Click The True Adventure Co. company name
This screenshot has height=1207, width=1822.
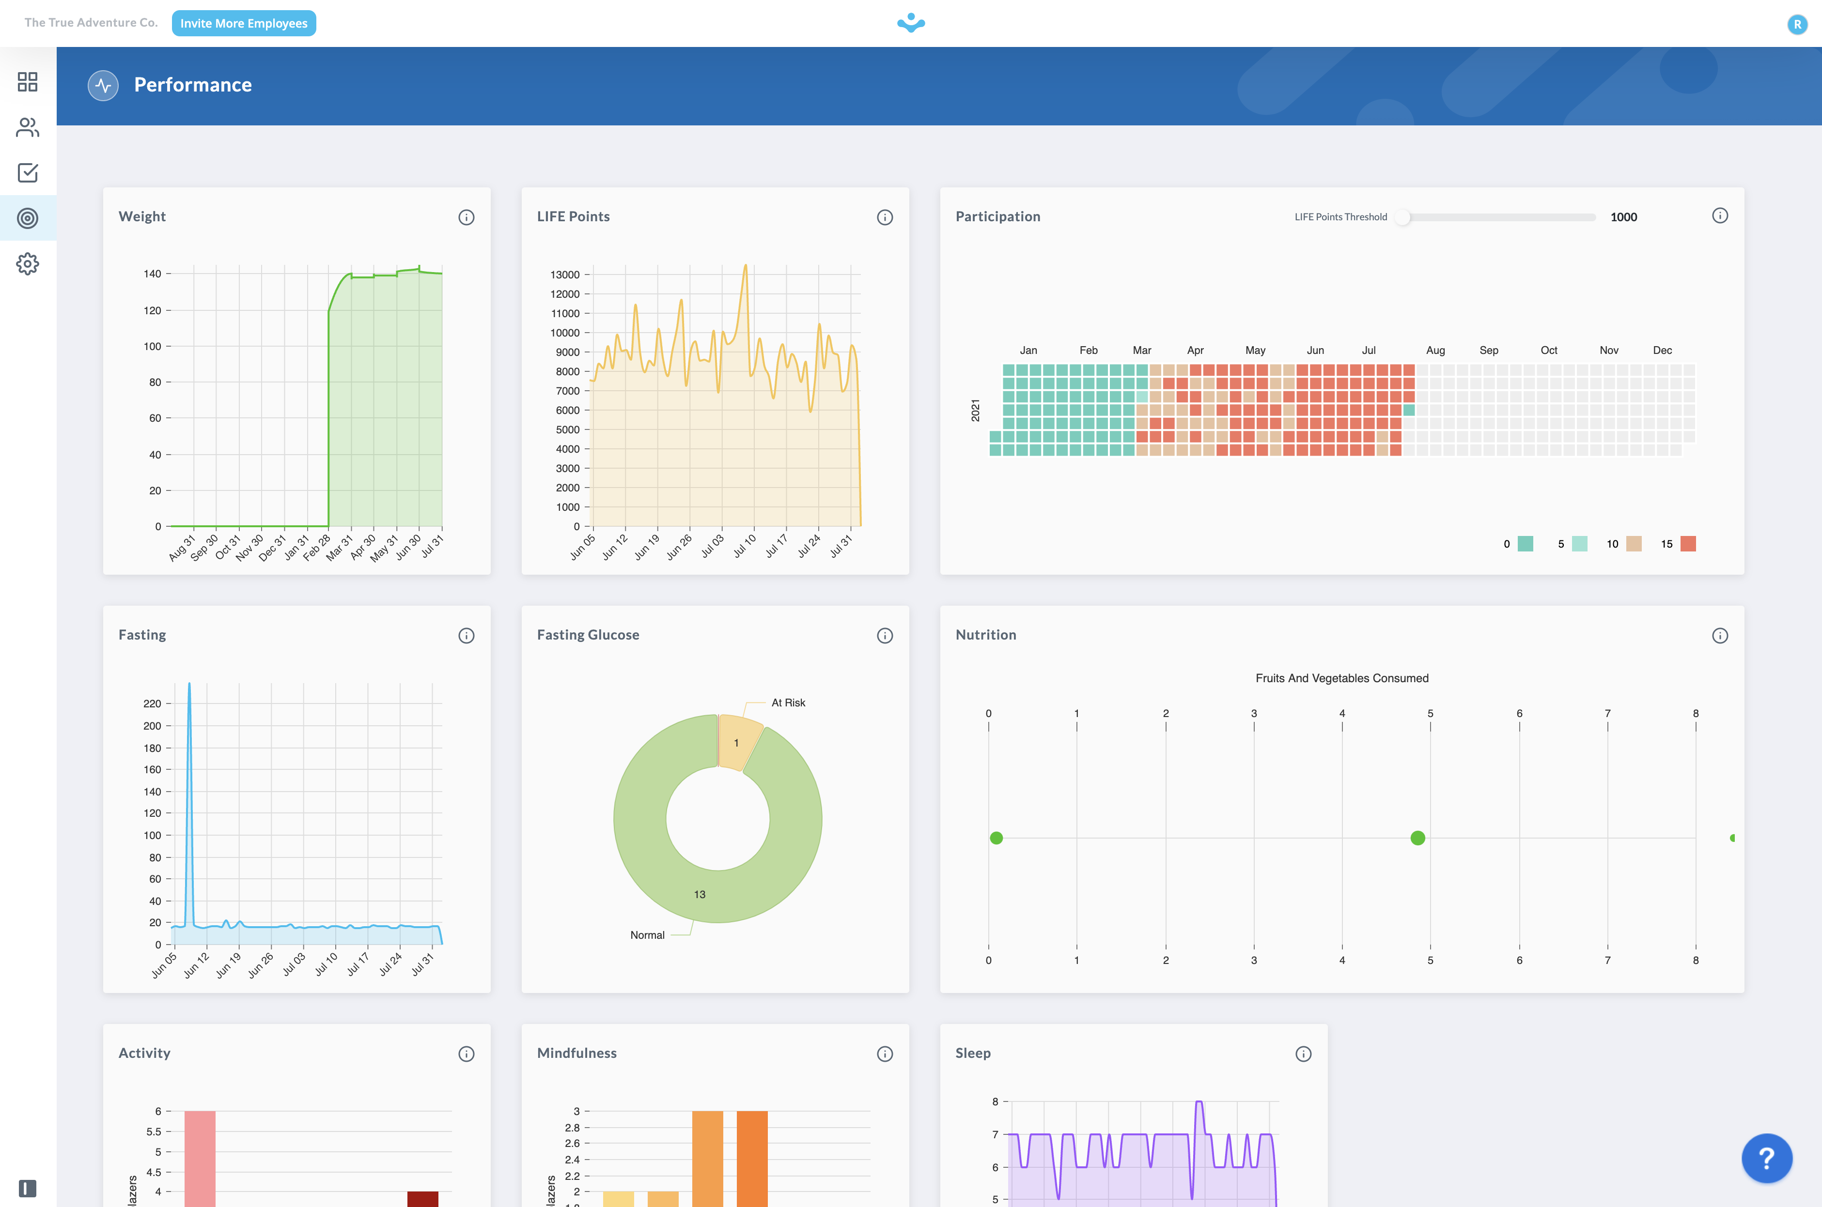pos(91,22)
